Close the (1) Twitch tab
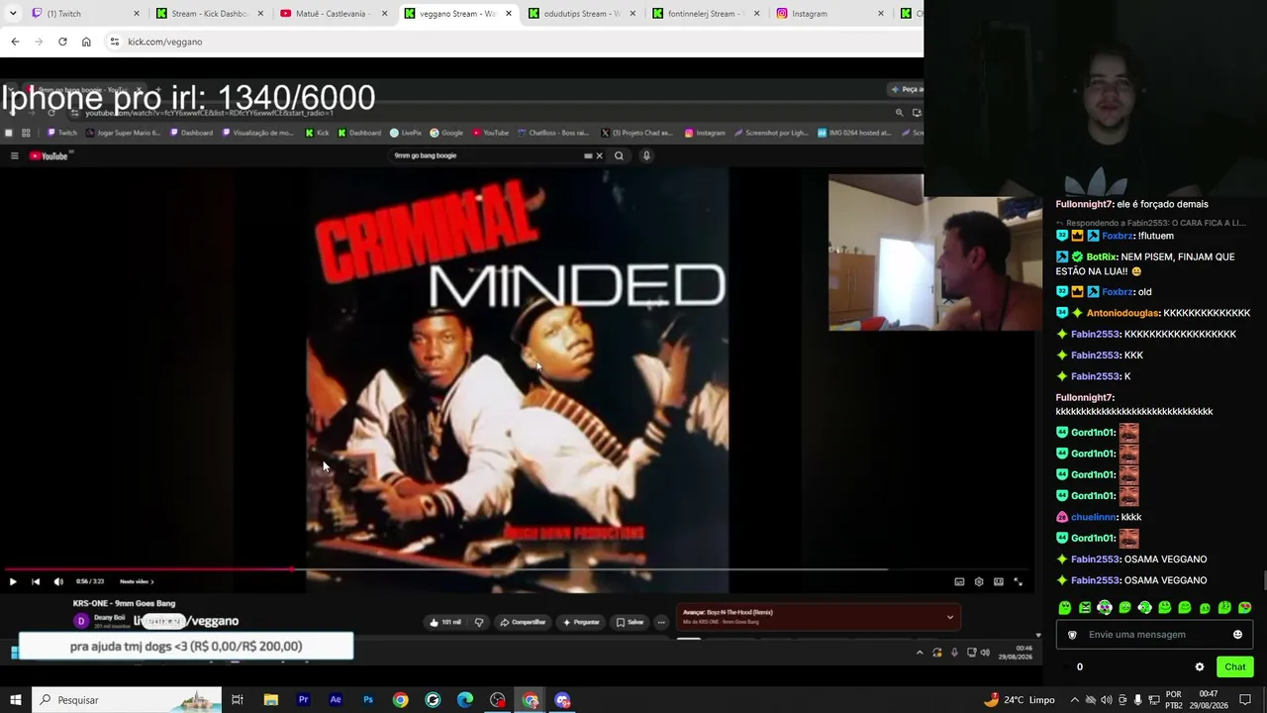 137,14
